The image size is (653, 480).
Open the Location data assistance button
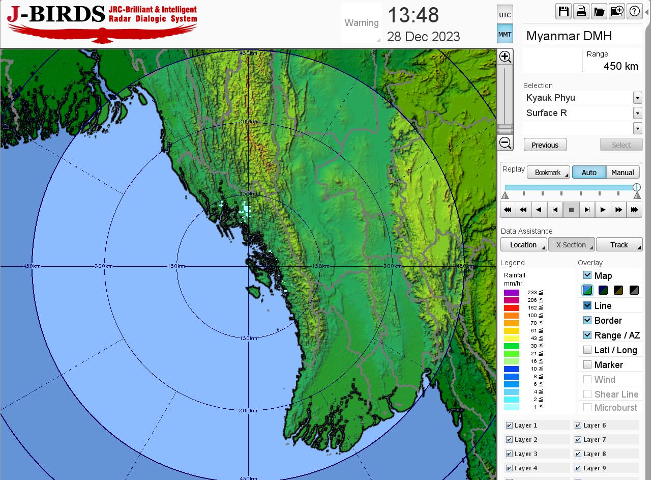point(523,245)
